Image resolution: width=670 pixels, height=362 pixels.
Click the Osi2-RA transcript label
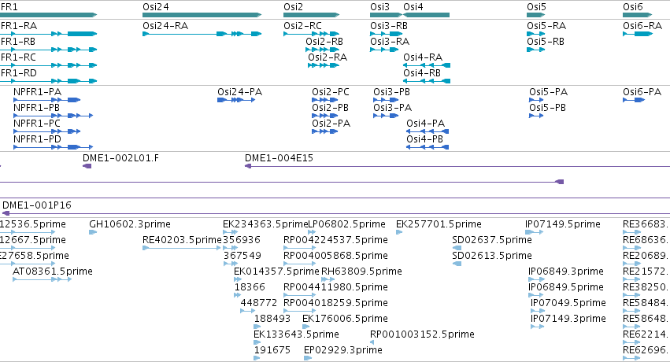[x=328, y=57]
